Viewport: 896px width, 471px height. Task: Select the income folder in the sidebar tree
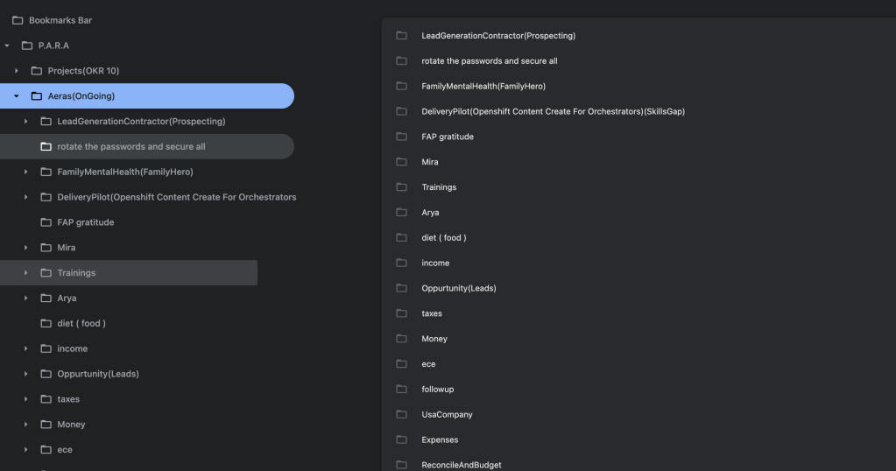[x=73, y=348]
